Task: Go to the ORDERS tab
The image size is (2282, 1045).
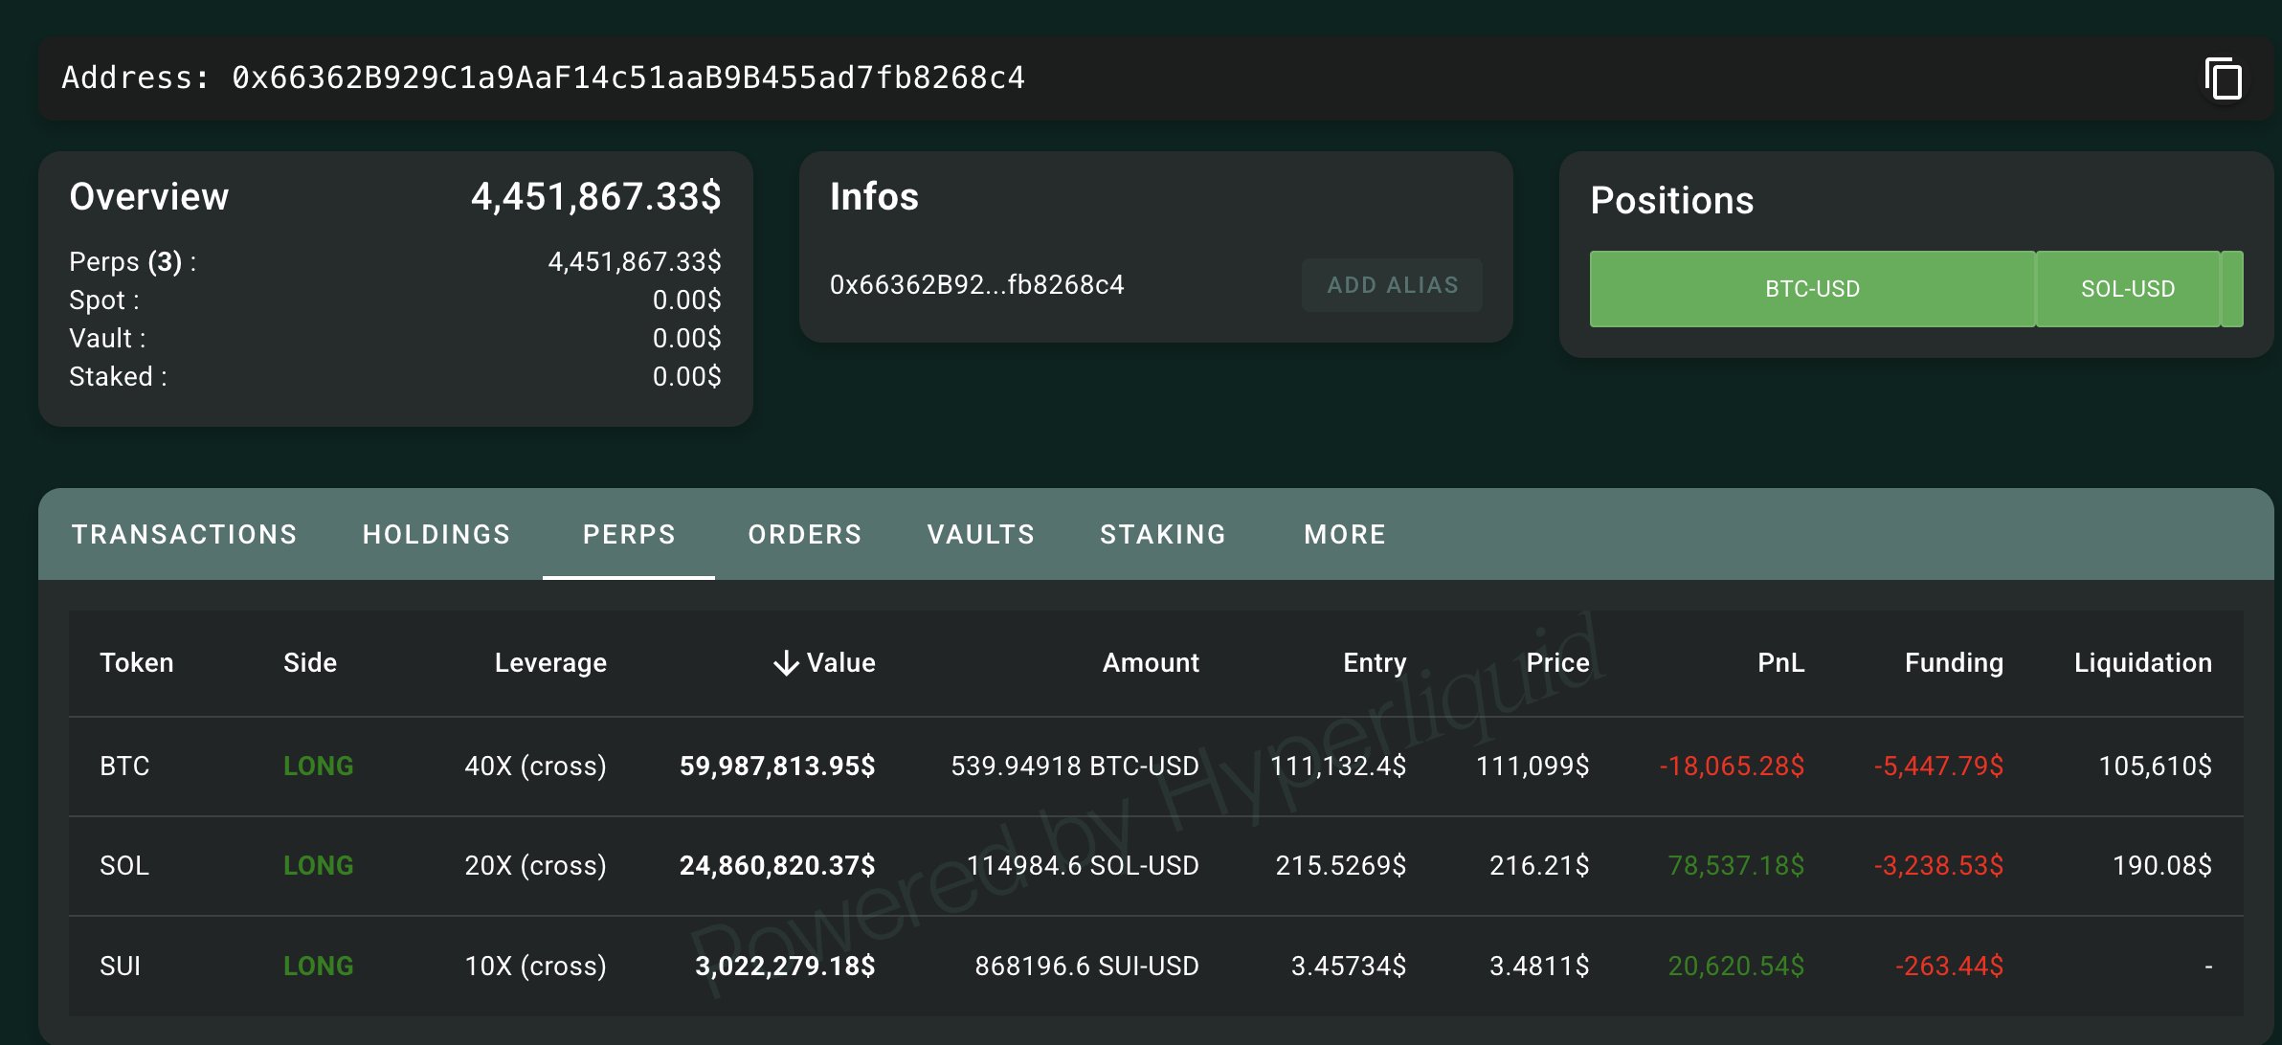Action: click(805, 534)
